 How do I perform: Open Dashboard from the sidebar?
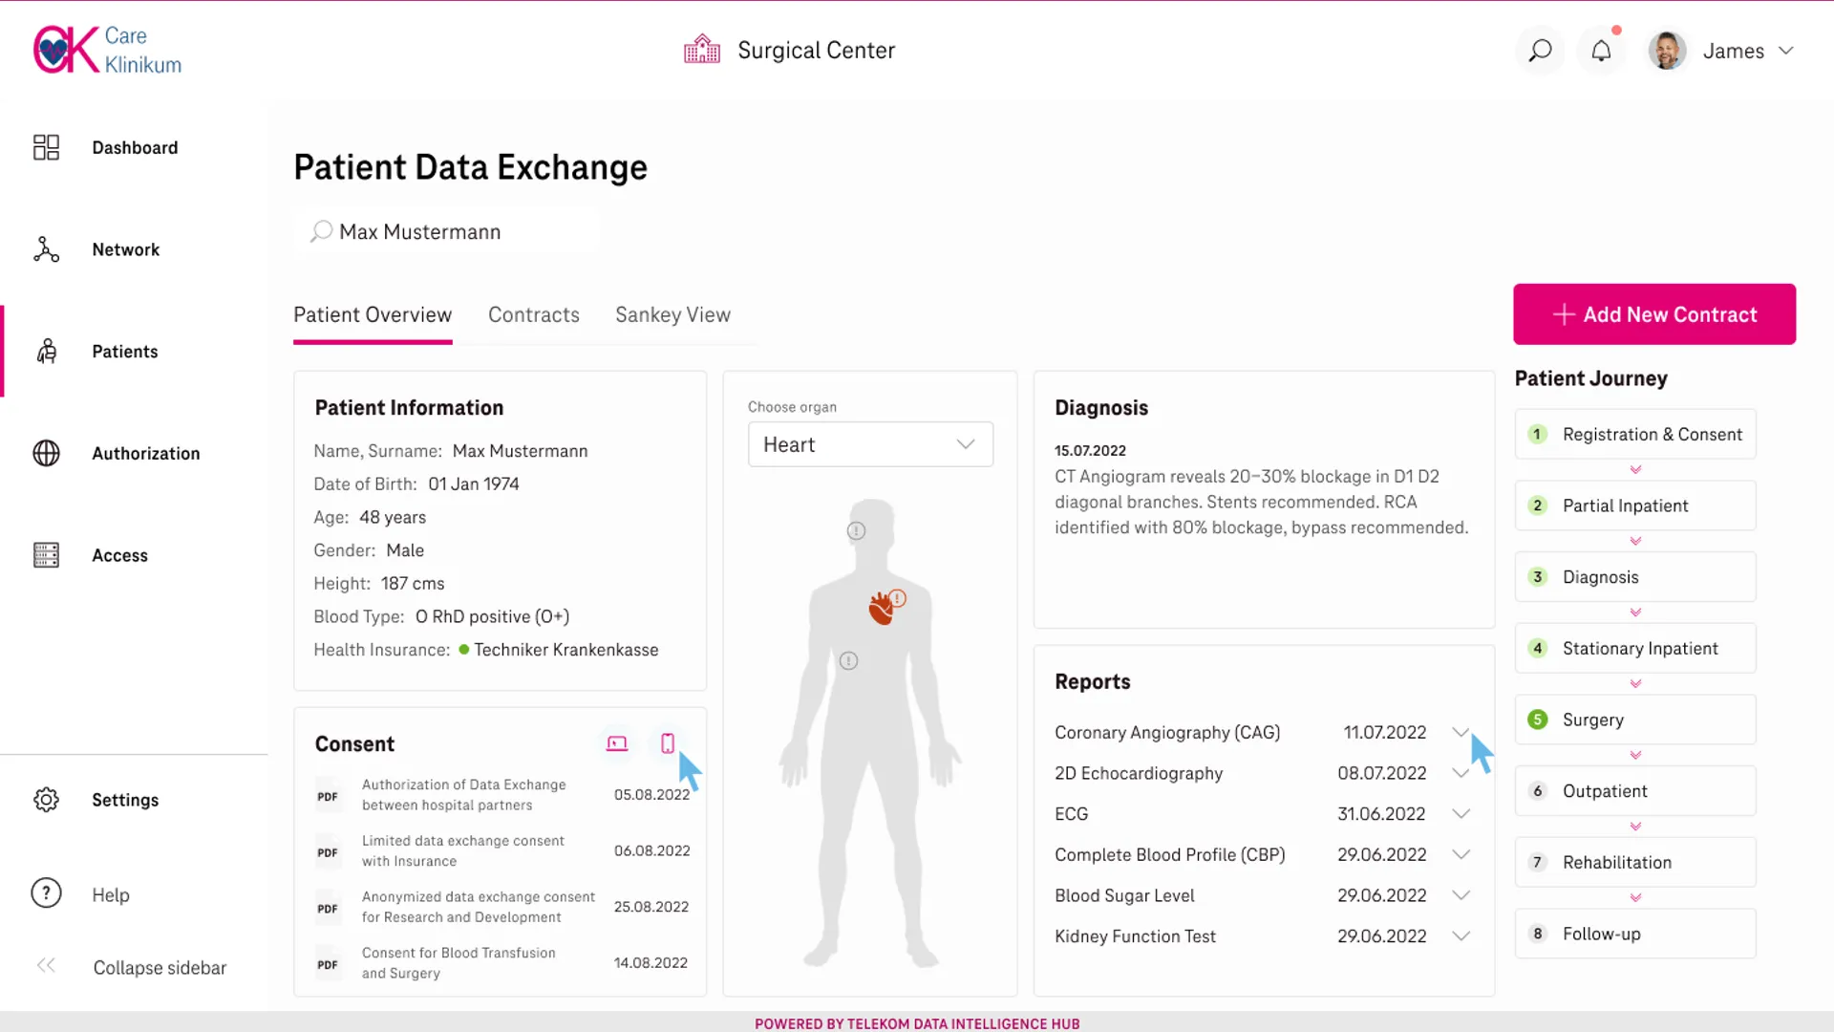pos(135,147)
